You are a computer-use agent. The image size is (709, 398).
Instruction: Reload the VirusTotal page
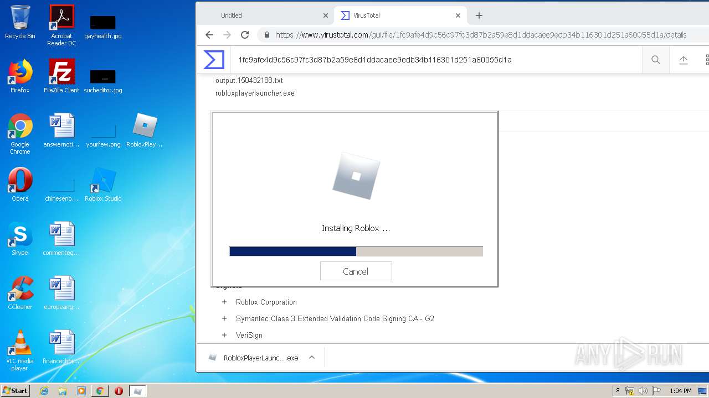tap(245, 34)
